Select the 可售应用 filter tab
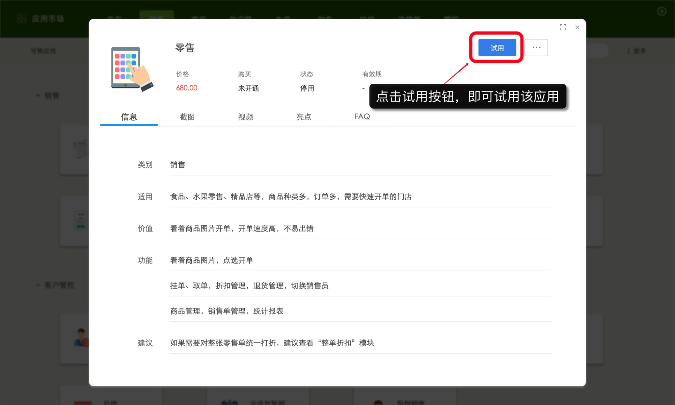675x405 pixels. (x=43, y=51)
